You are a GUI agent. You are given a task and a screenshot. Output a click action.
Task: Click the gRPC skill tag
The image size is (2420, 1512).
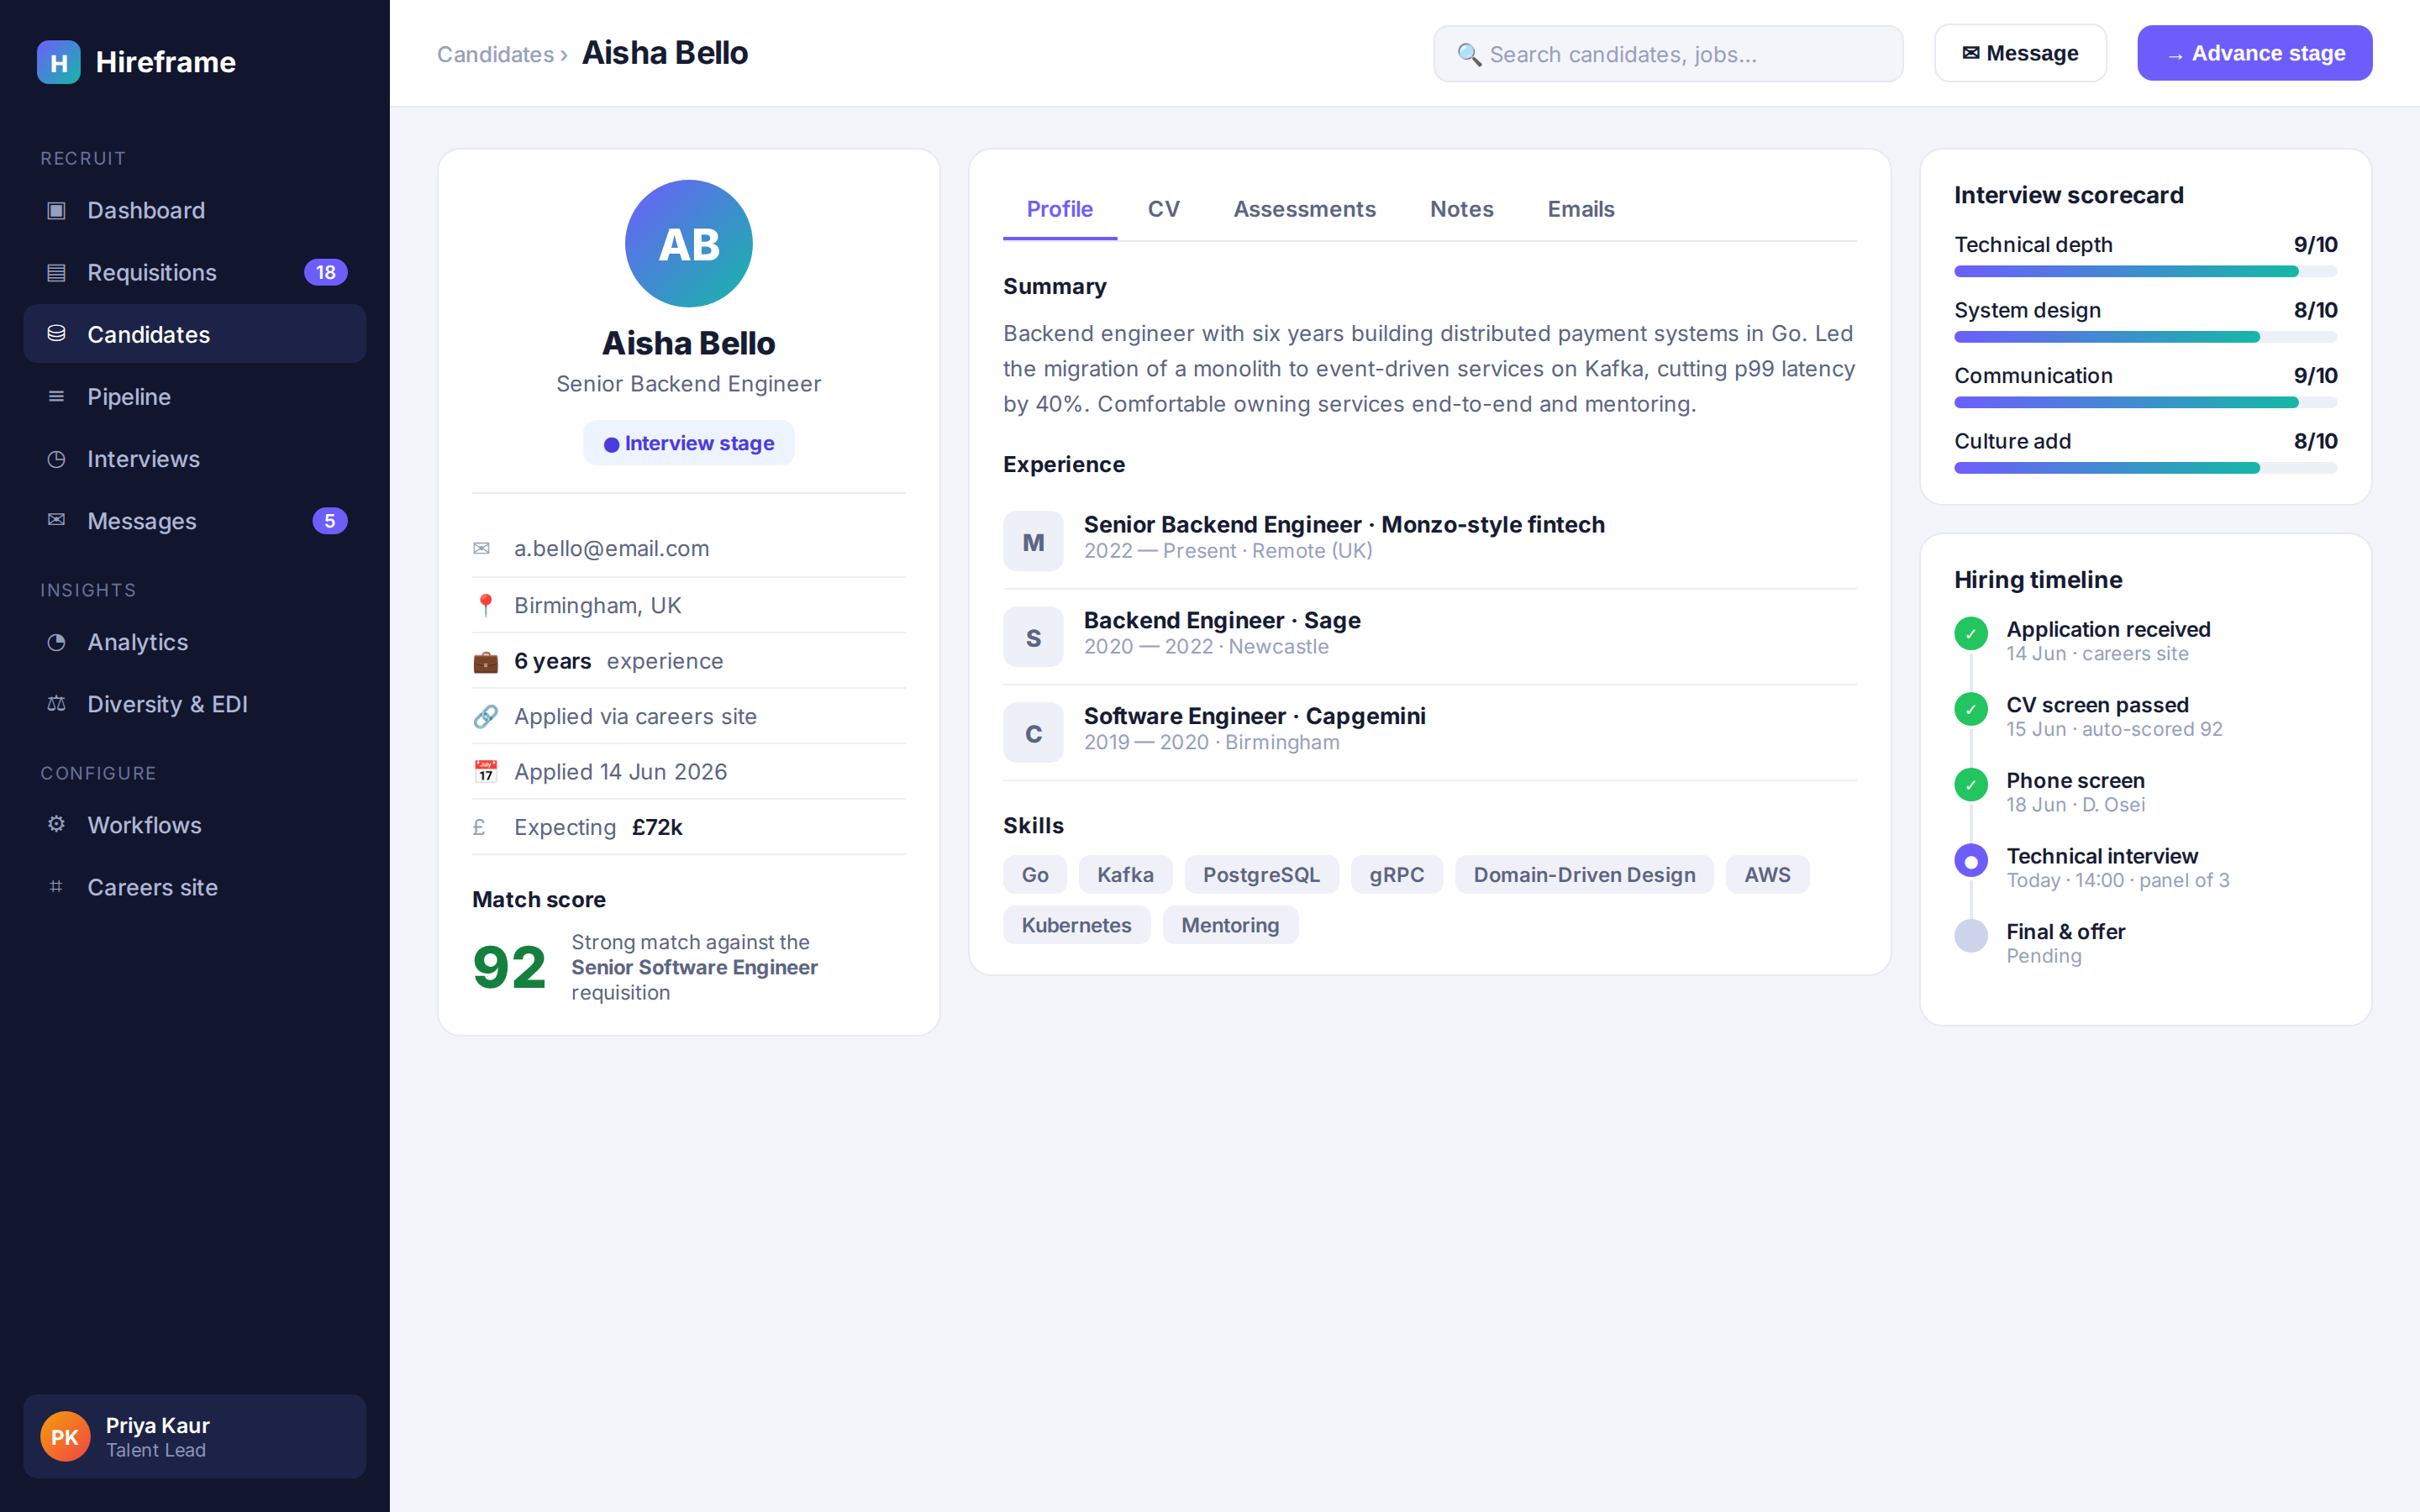click(1396, 874)
